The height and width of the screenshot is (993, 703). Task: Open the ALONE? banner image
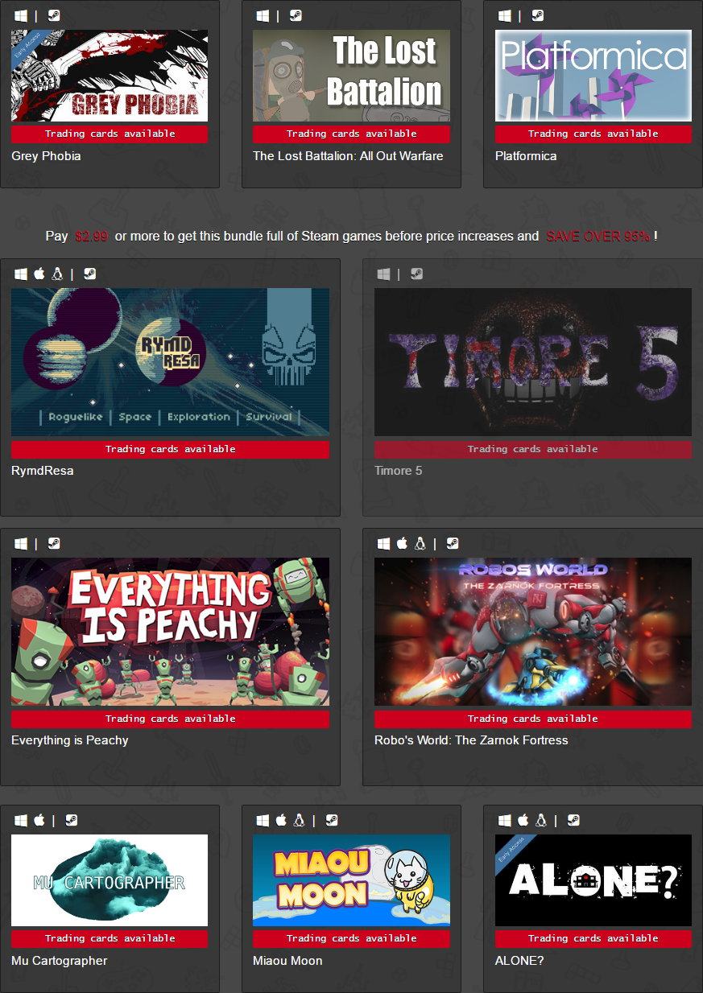(x=593, y=880)
